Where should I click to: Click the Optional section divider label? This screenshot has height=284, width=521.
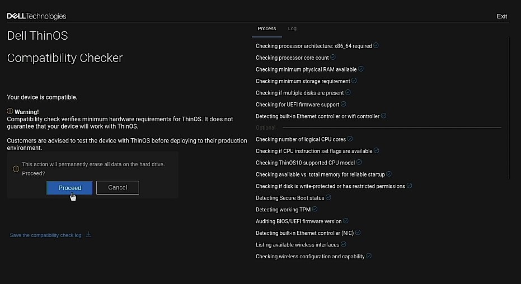(x=266, y=128)
